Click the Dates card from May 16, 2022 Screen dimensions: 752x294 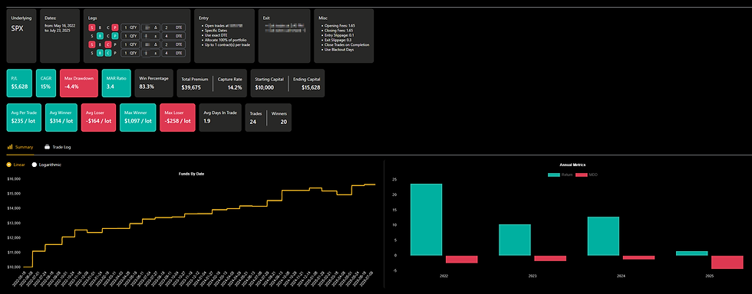point(60,36)
